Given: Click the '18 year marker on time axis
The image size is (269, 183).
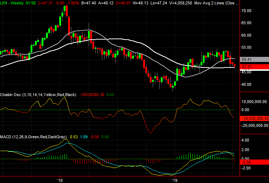Looking at the screenshot, I should (61, 180).
